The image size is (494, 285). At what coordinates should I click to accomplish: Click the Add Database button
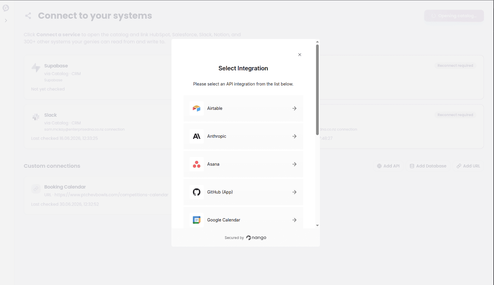428,166
